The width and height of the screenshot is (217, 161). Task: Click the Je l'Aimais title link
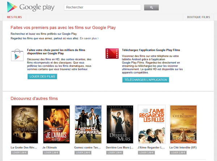[50, 148]
